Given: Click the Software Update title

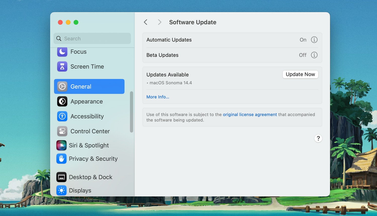Looking at the screenshot, I should click(193, 22).
